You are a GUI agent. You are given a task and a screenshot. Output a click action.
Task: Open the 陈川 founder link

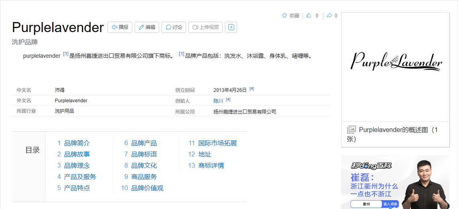pyautogui.click(x=218, y=101)
